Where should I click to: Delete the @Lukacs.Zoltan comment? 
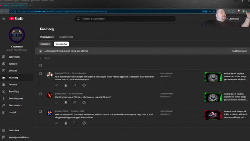tap(66, 123)
